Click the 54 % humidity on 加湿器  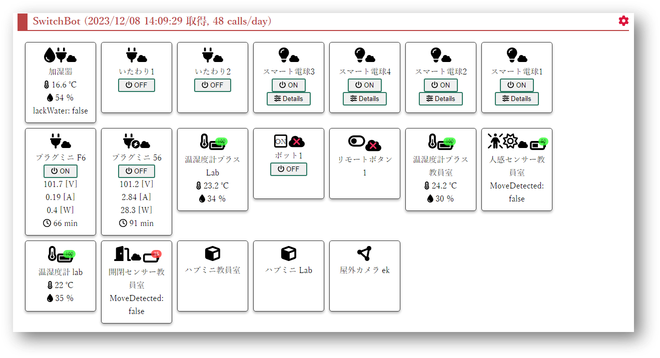pyautogui.click(x=61, y=97)
